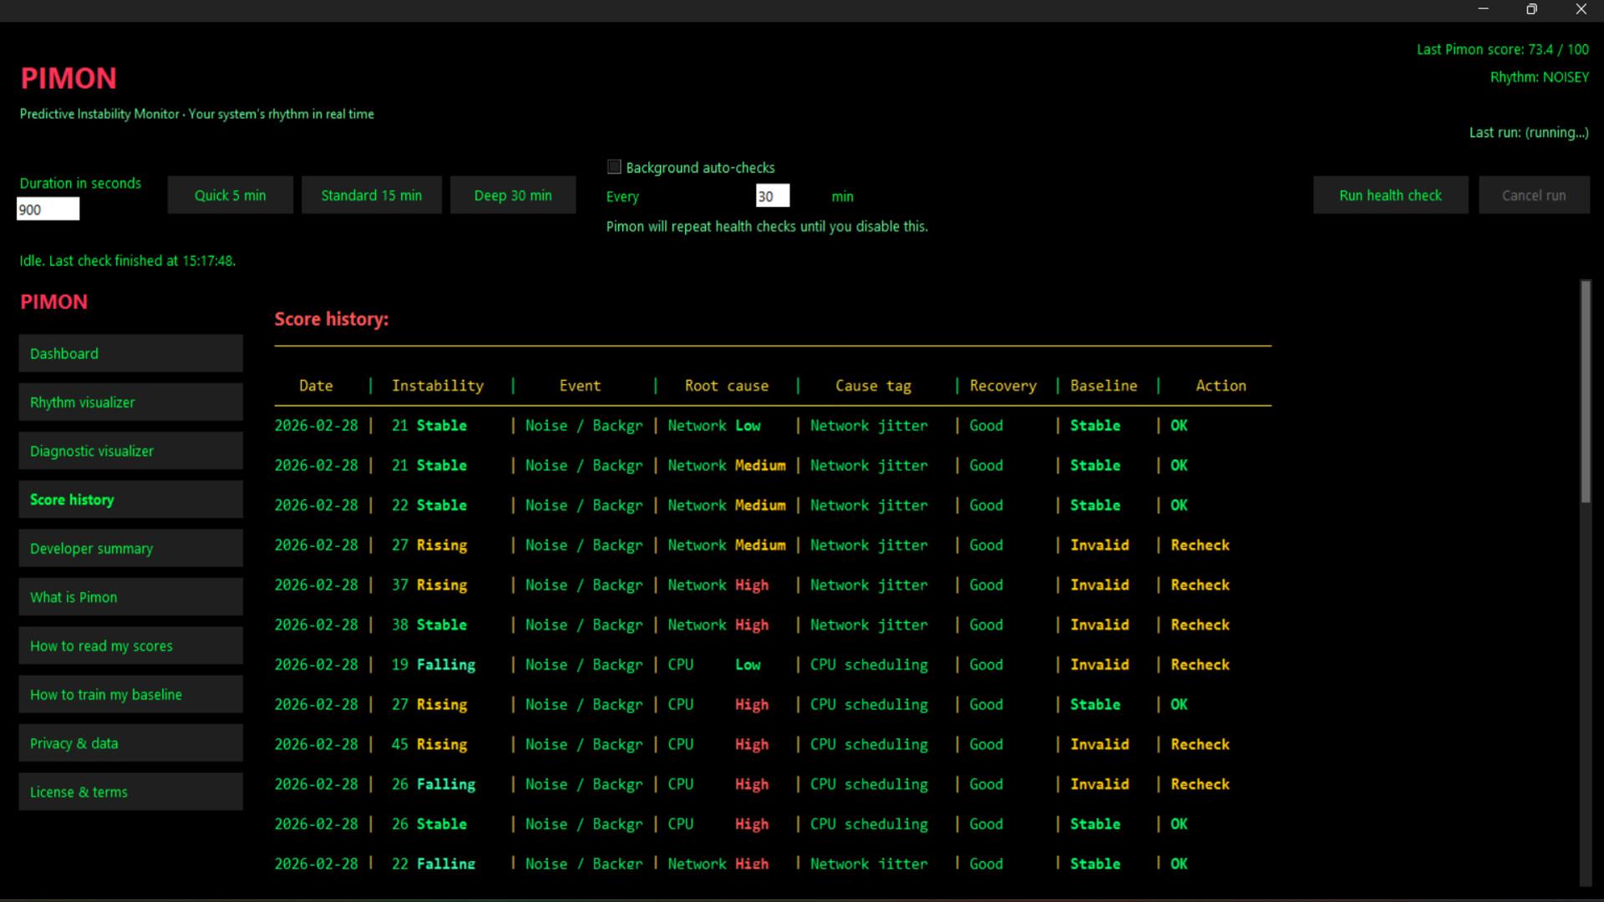This screenshot has height=902, width=1604.
Task: Open How to train my baseline
Action: tap(130, 694)
